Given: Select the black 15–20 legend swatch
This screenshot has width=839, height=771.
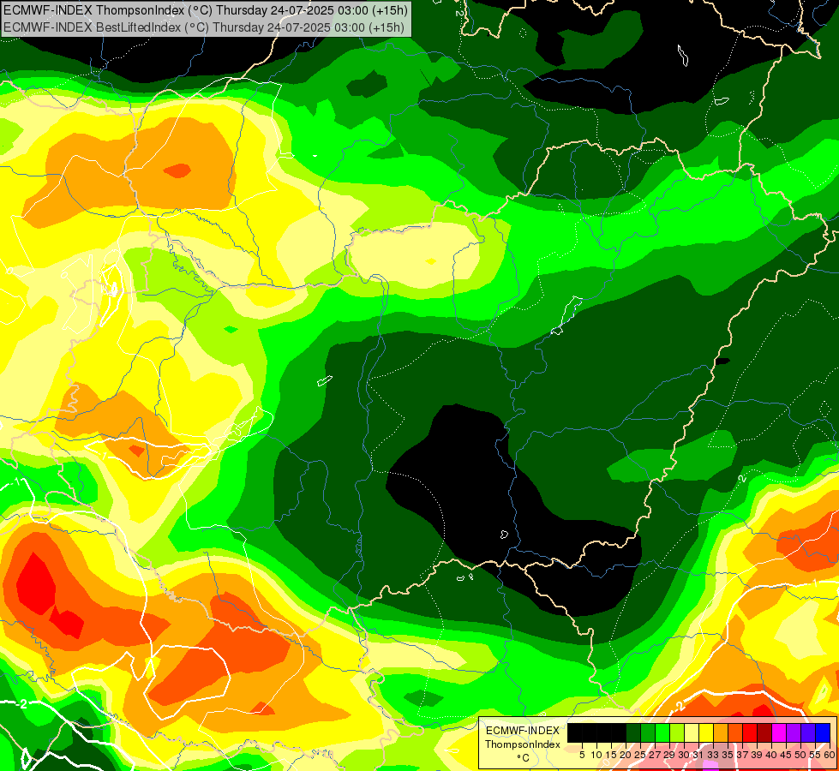Looking at the screenshot, I should pos(619,732).
